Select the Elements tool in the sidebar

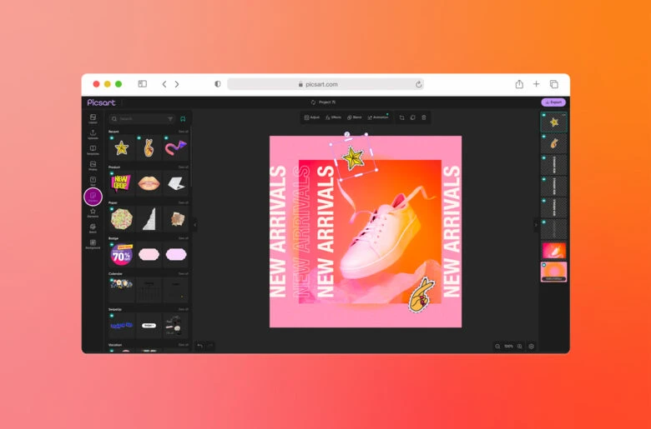[x=93, y=212]
